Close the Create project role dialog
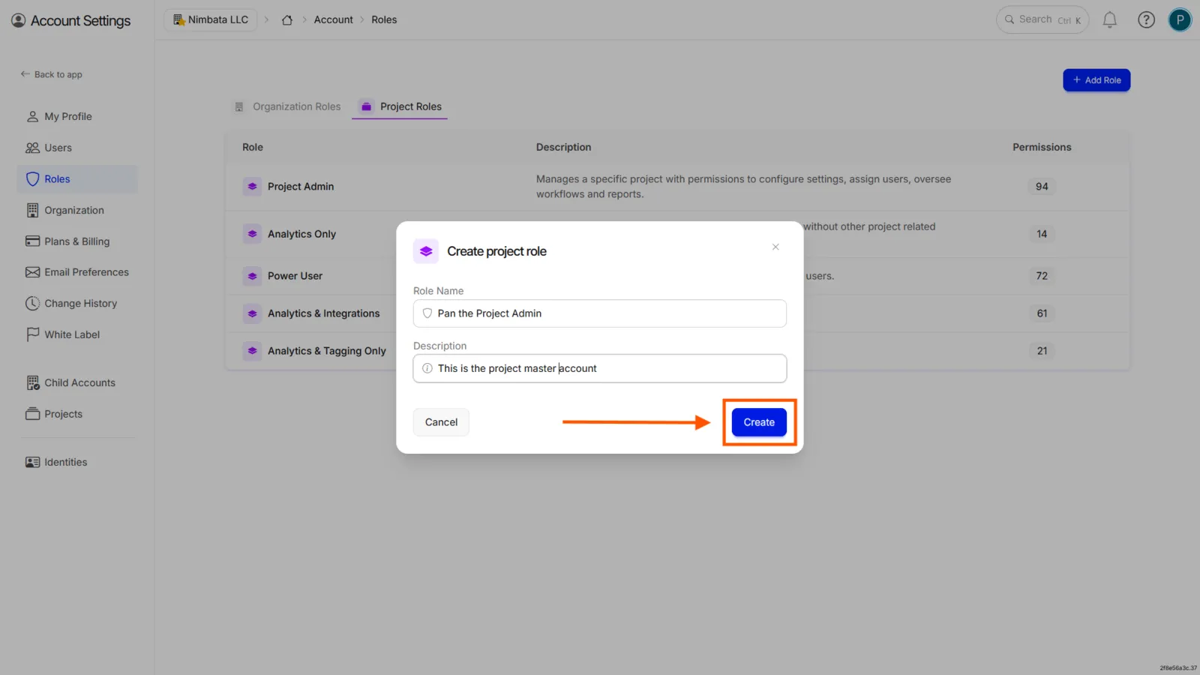 775,247
